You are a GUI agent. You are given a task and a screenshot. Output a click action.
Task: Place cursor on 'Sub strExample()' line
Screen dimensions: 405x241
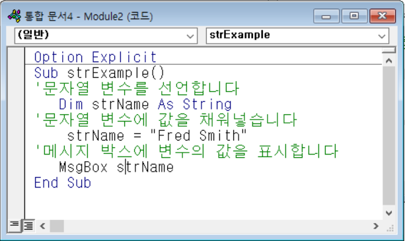tap(99, 73)
